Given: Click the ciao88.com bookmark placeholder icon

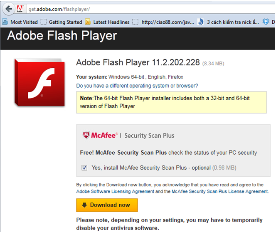Looking at the screenshot, I should pos(135,22).
